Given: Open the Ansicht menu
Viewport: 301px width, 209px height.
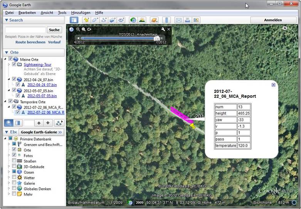Looking at the screenshot, I should 47,13.
